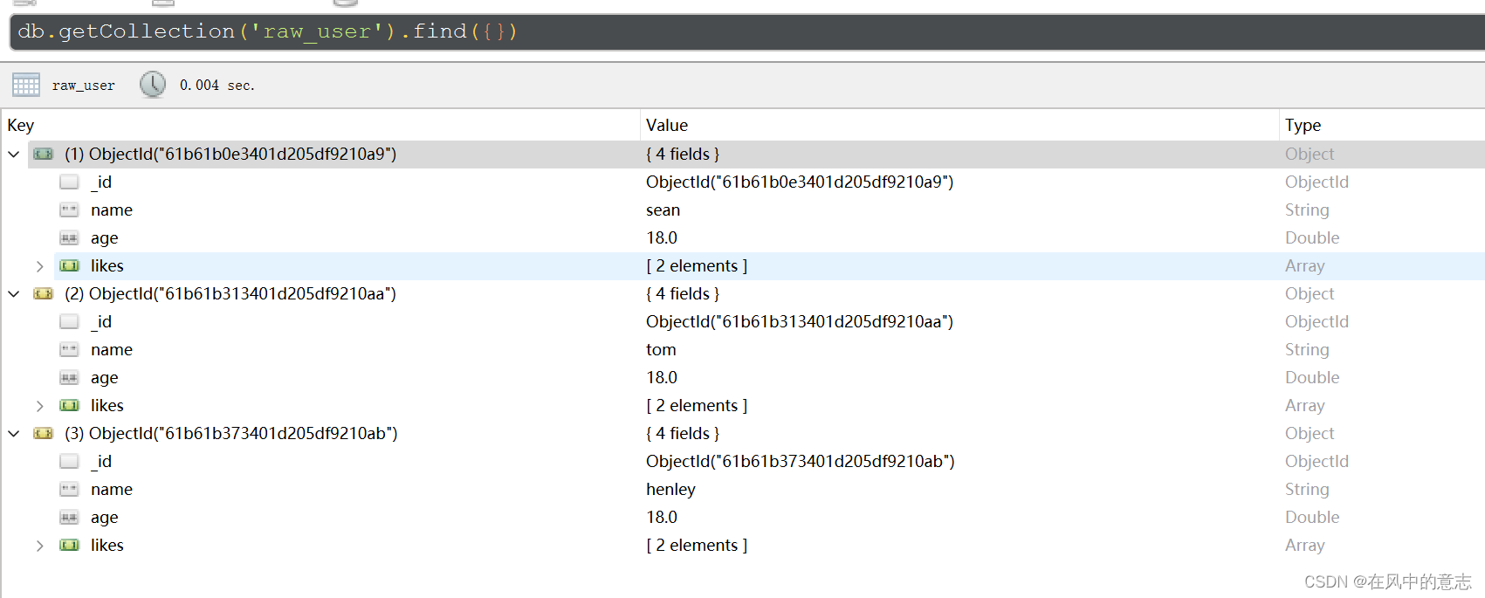Screen dimensions: 1485x598
Task: Collapse document (2) ObjectId 9210aa
Action: (14, 294)
